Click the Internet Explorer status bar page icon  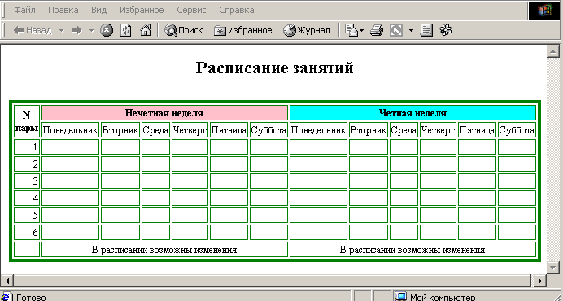click(7, 297)
